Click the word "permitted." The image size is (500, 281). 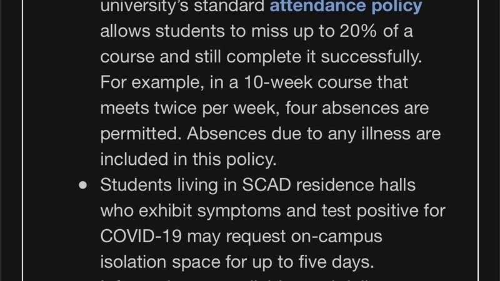(x=139, y=134)
